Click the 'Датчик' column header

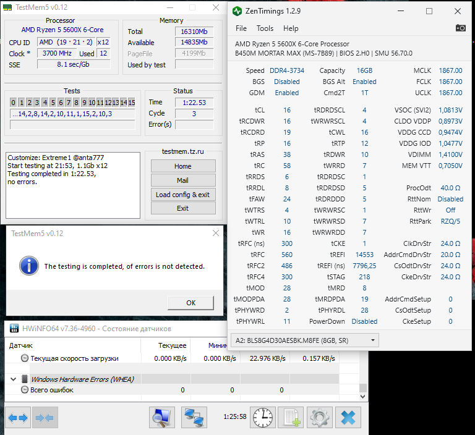(73, 345)
